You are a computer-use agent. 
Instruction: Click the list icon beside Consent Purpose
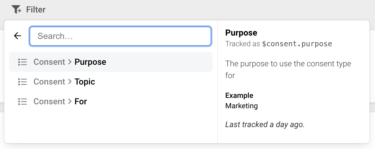[x=23, y=62]
